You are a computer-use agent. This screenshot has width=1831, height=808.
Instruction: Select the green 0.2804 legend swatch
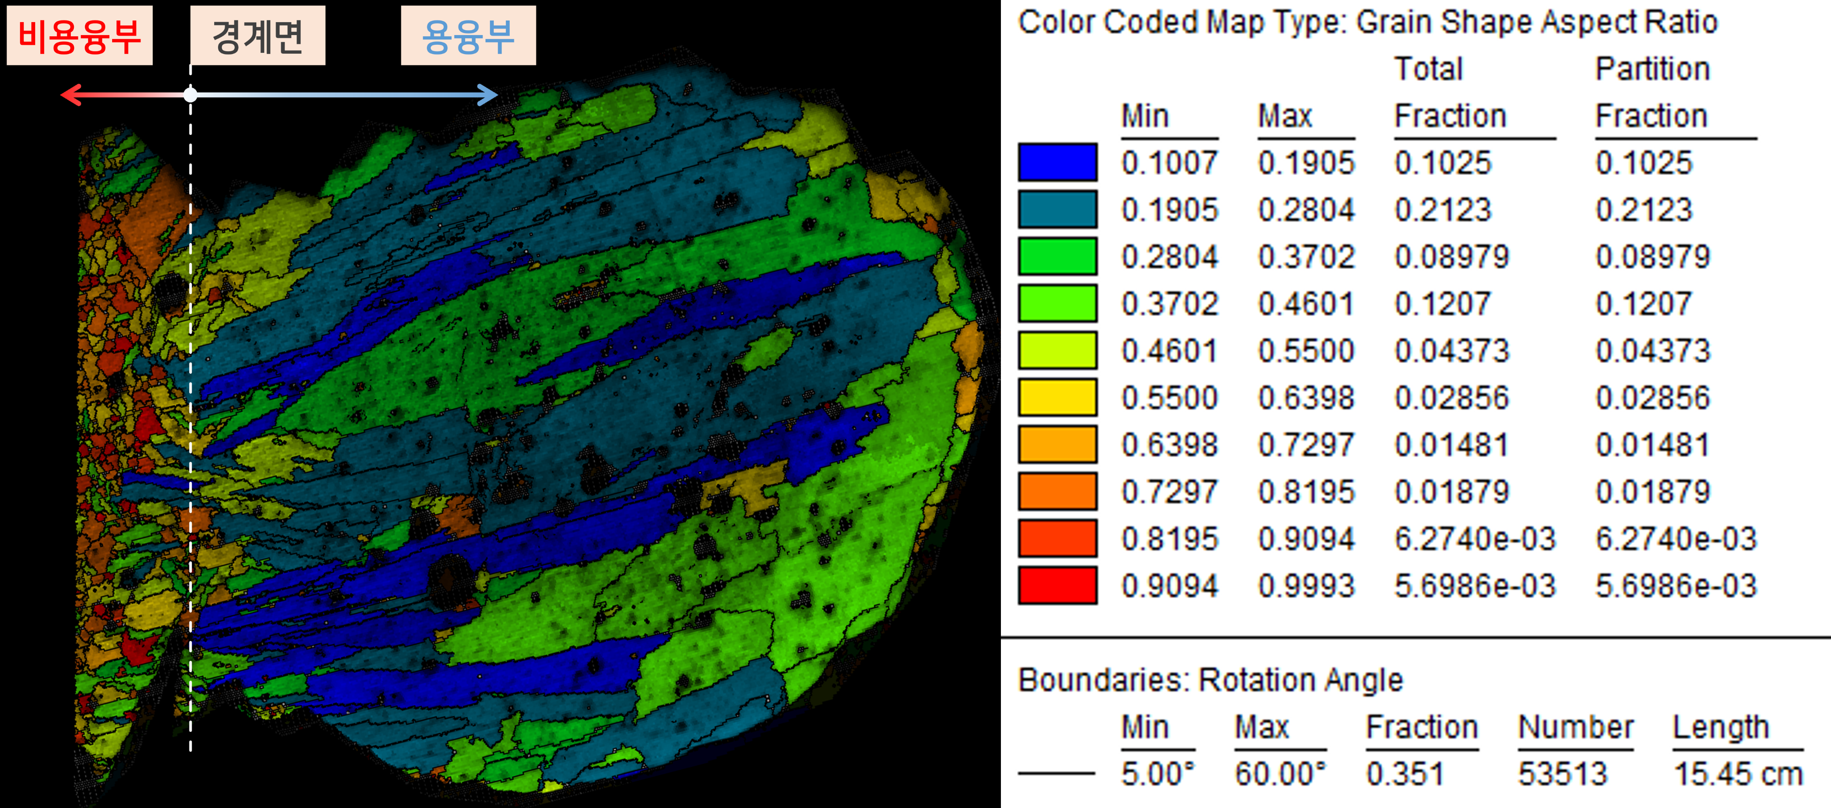pos(1057,256)
